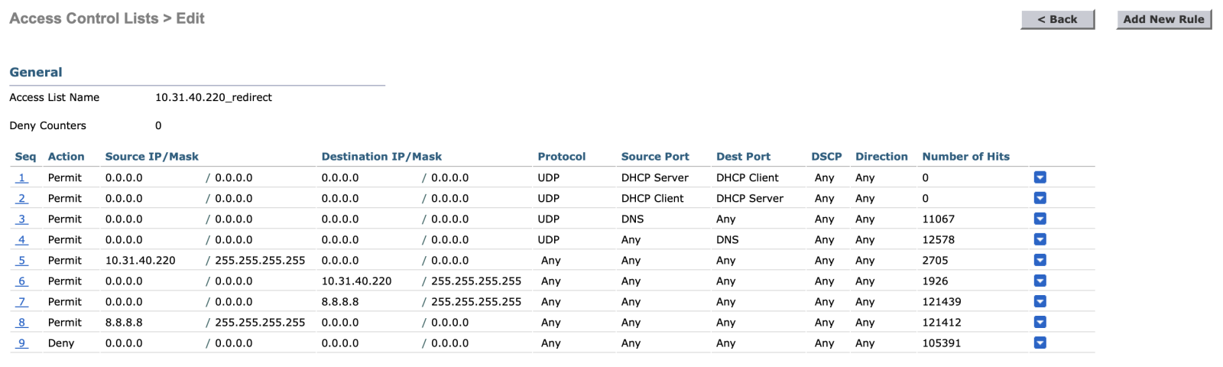
Task: Open sequence 6 rule link
Action: [21, 281]
